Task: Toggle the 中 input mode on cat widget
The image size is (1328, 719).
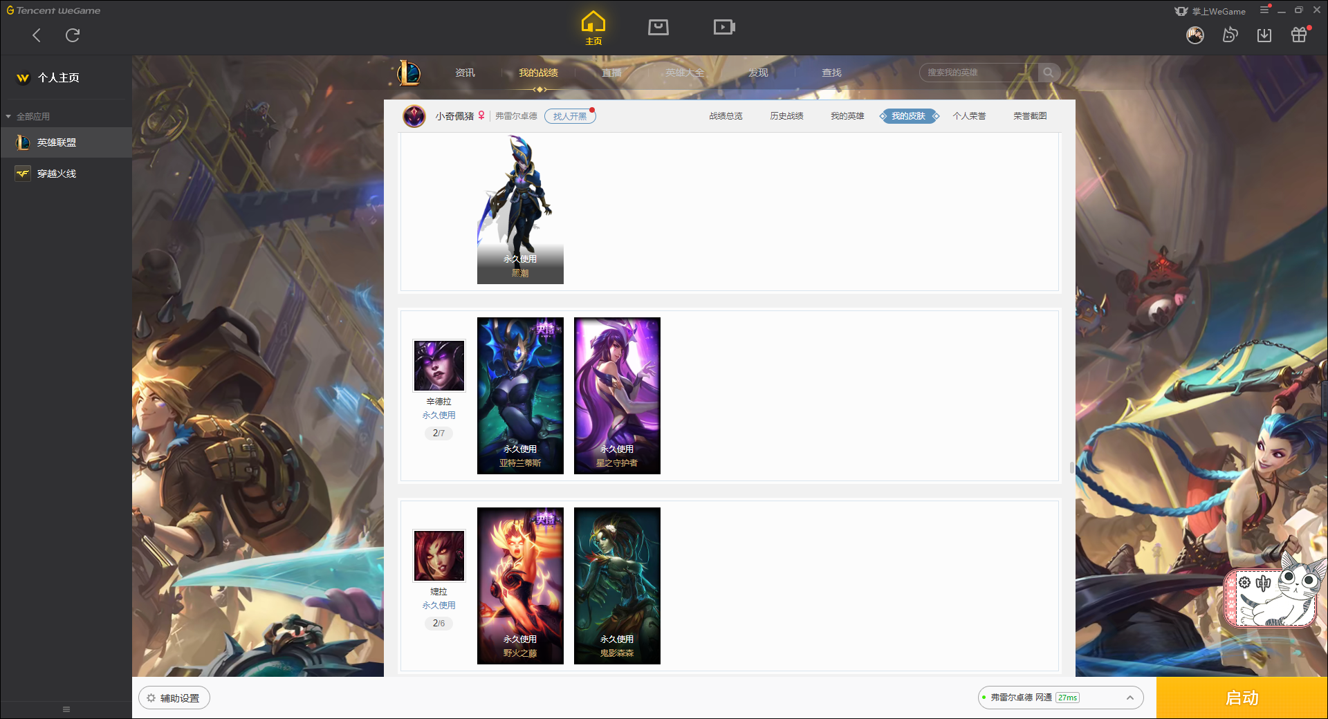Action: point(1264,583)
